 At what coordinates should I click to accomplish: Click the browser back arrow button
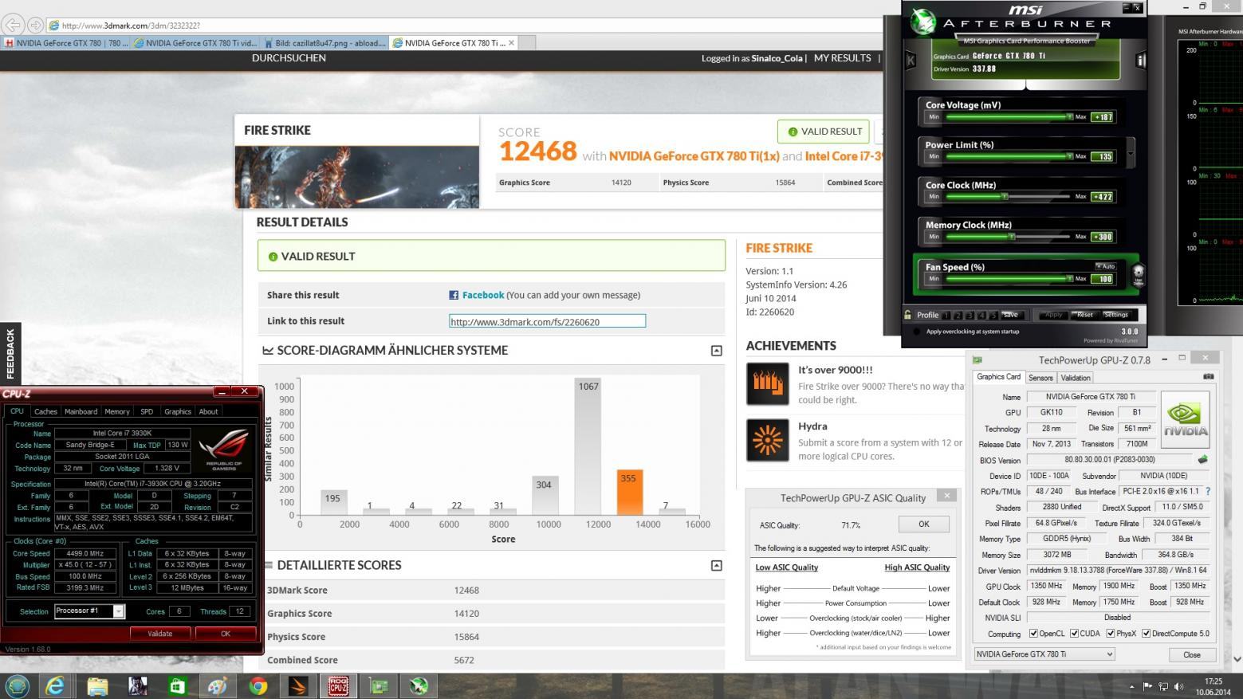[14, 26]
